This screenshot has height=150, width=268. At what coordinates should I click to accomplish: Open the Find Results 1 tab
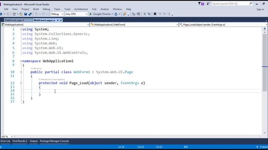[20, 141]
